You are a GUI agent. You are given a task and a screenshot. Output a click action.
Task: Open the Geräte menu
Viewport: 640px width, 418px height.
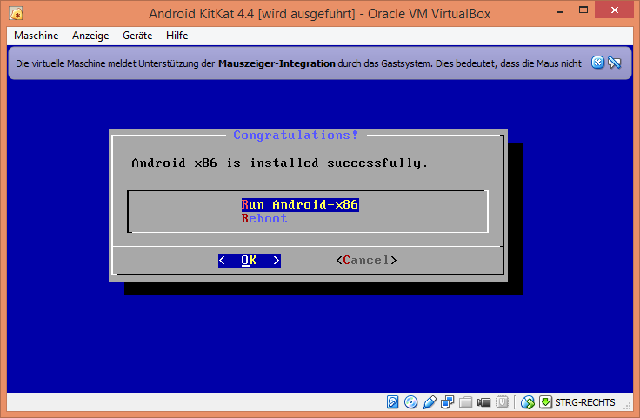tap(137, 36)
